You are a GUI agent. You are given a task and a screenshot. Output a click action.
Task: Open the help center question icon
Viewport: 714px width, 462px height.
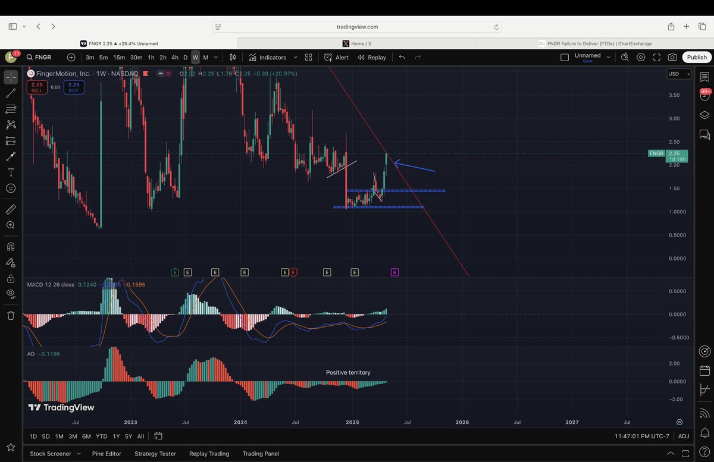pos(705,453)
